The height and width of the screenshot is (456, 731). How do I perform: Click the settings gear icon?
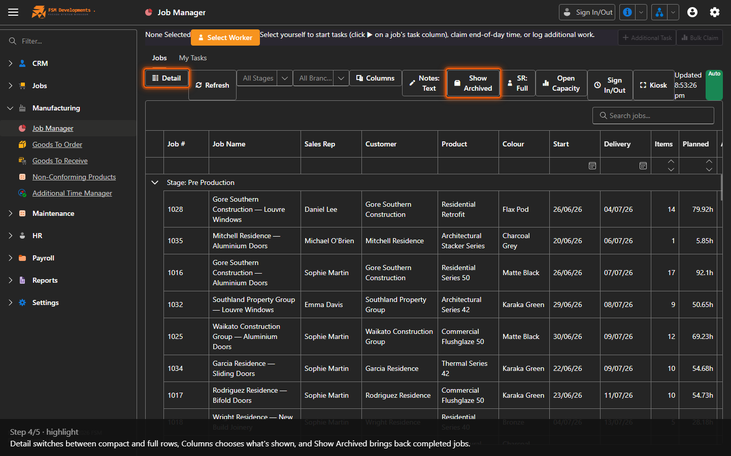(715, 12)
